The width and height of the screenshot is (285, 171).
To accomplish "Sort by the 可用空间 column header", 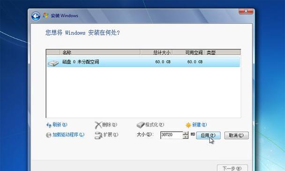I will pos(188,53).
